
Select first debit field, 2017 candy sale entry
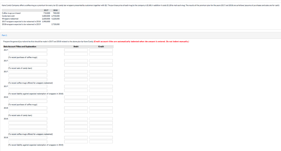coord(76,61)
